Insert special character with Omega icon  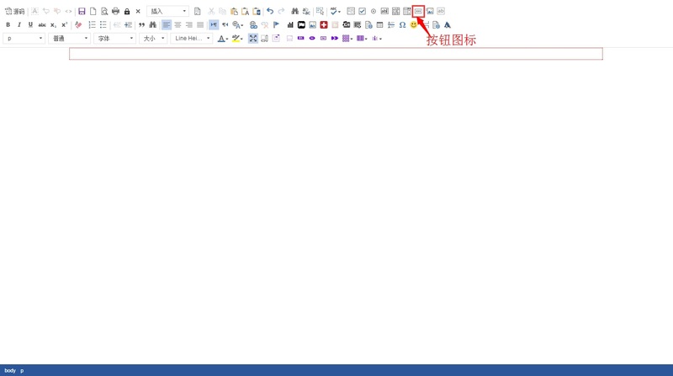[402, 25]
